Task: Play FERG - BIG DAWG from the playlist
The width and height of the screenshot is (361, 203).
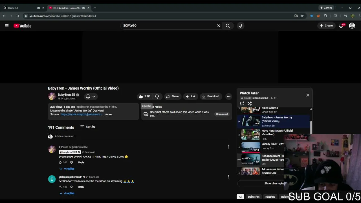Action: (274, 134)
